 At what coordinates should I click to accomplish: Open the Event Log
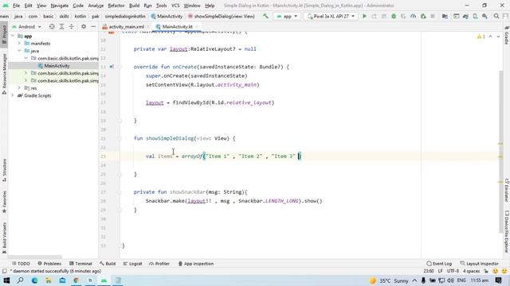point(439,264)
